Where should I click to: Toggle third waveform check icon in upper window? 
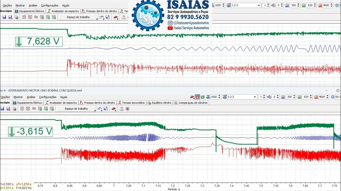coord(54,17)
